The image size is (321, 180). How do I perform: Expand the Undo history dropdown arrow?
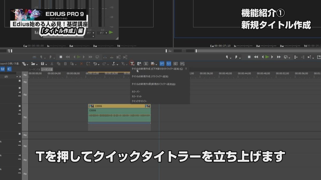(99, 64)
